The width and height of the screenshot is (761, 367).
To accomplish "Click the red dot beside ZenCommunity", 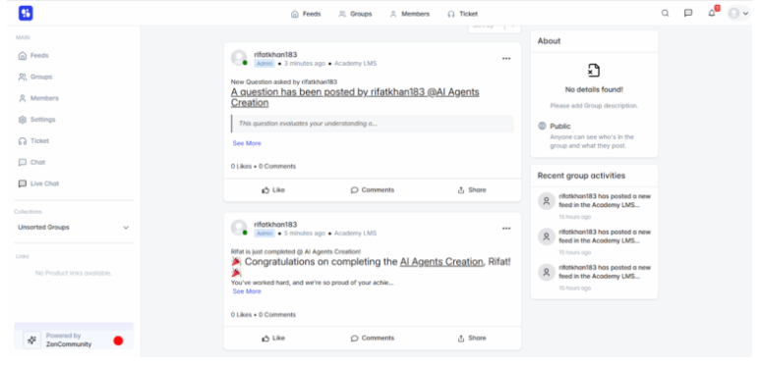I will [118, 341].
